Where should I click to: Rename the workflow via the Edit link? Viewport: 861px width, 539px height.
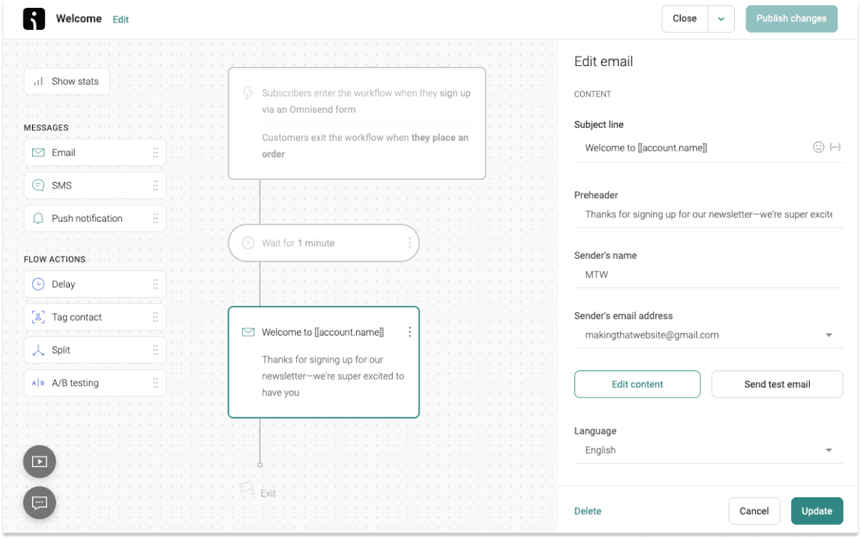coord(120,19)
